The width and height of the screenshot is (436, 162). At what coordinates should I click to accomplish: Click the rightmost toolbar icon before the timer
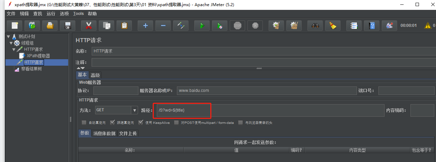point(389,26)
